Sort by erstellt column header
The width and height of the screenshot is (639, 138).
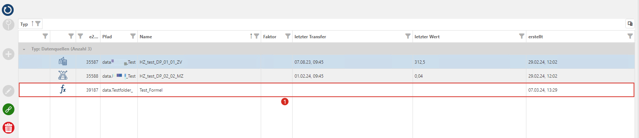(536, 37)
